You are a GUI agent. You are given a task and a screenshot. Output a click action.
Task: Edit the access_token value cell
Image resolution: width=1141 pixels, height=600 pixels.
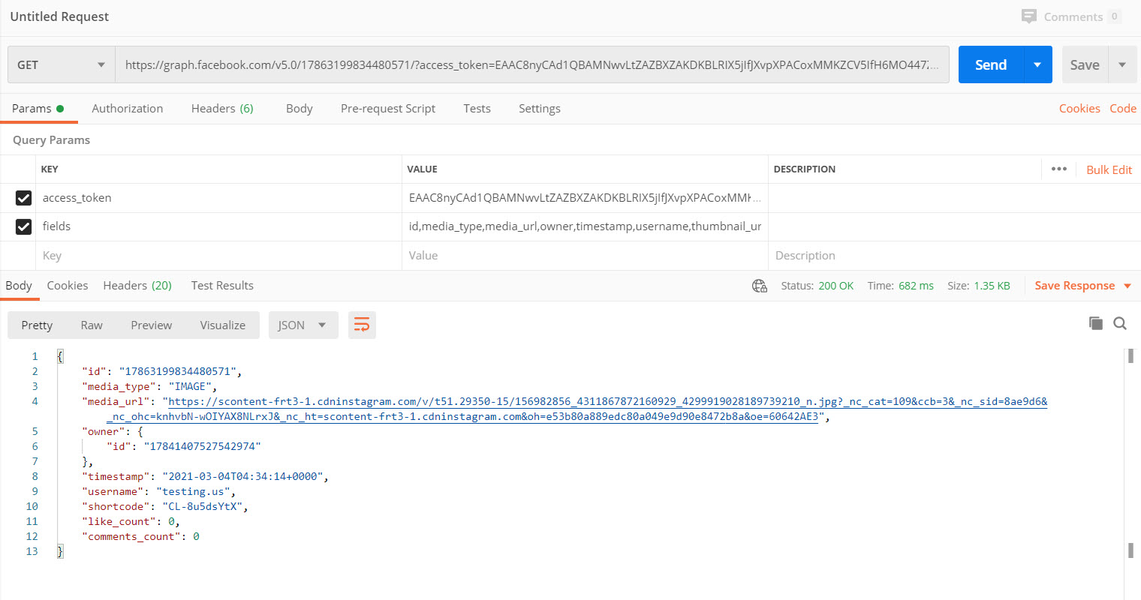(x=585, y=198)
